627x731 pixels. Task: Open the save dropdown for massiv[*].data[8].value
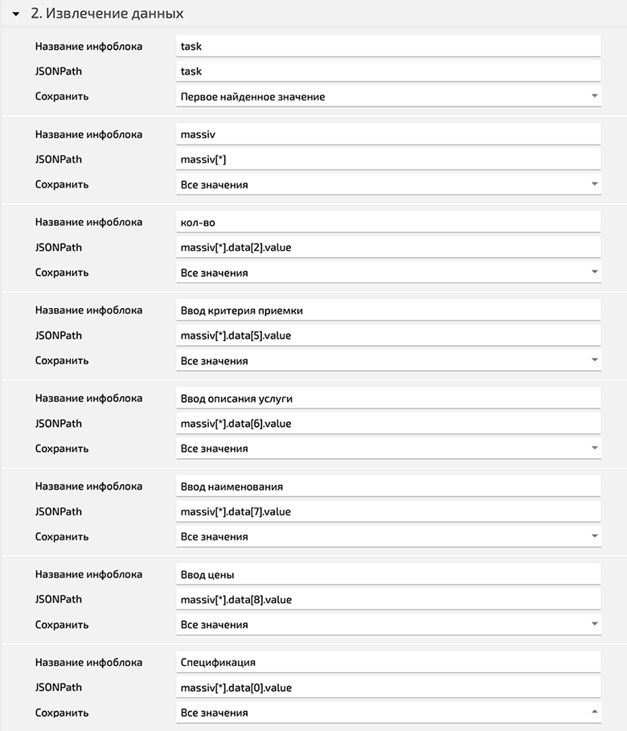pos(388,625)
